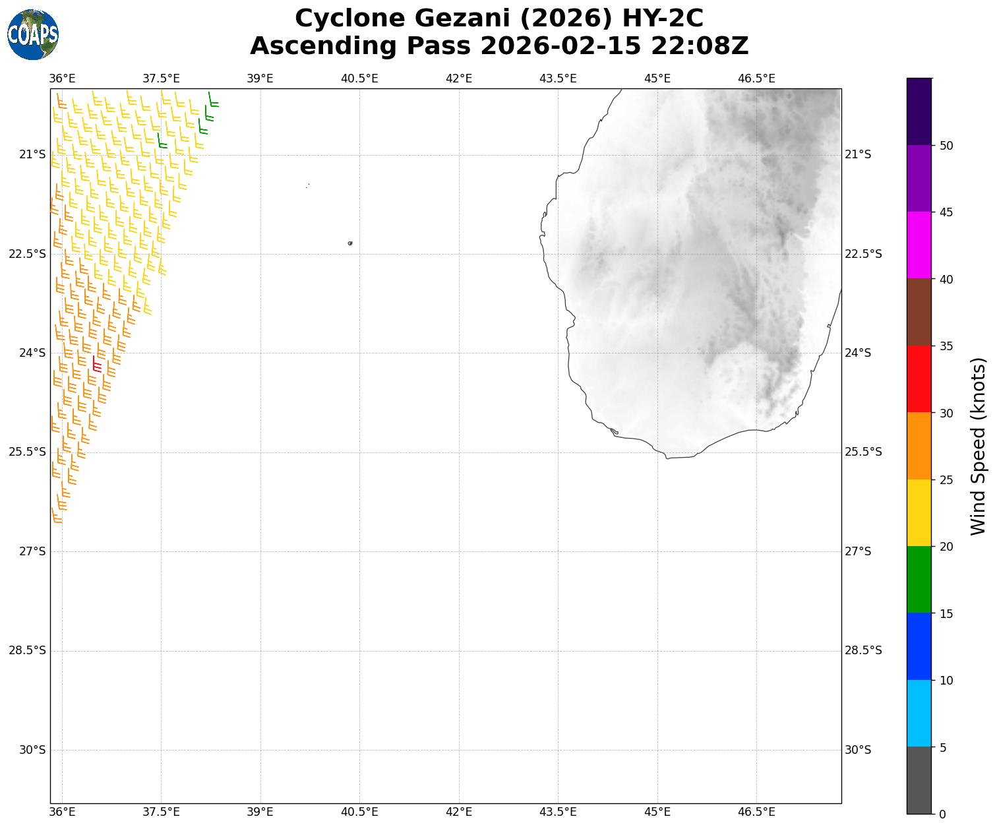Click the yellow 20–25 knot colorbar band
997x829 pixels.
coord(919,512)
